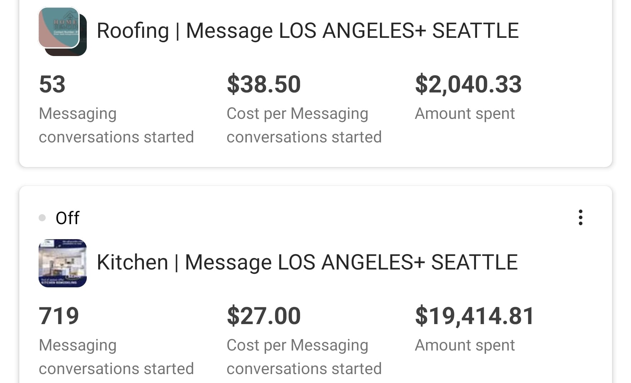Click the Amount spent label under $19,414.81

click(x=465, y=345)
